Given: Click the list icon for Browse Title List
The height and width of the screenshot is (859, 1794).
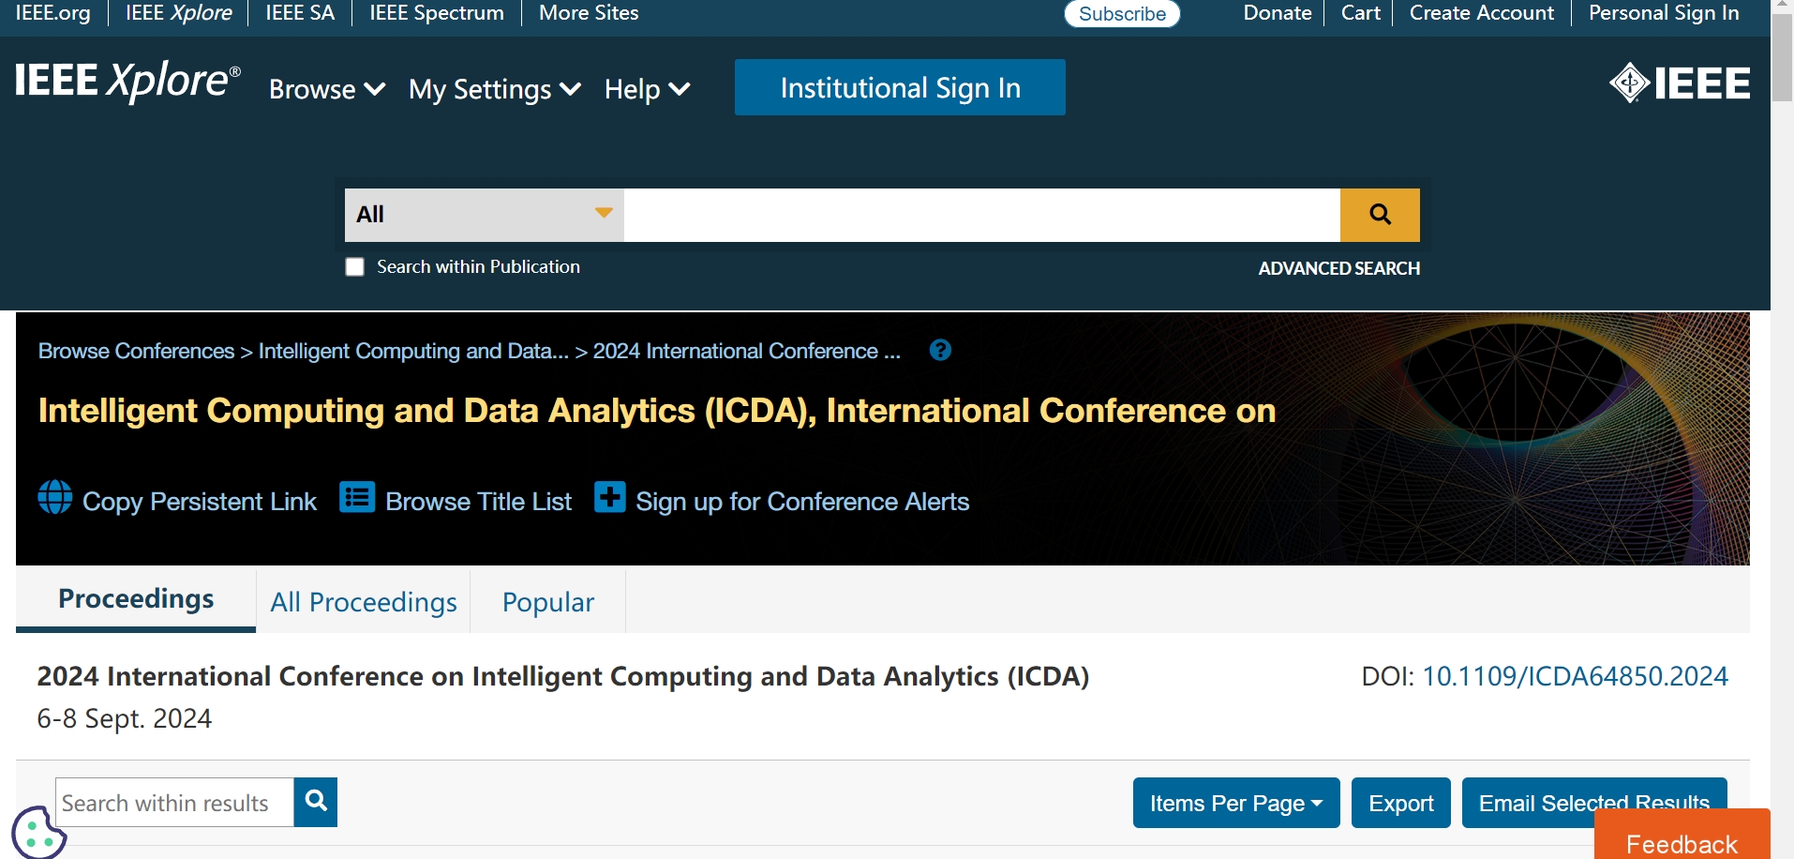Looking at the screenshot, I should (357, 497).
